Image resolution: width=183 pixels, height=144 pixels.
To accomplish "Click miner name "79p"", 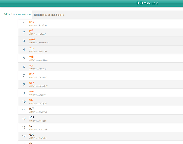I will tap(32, 48).
